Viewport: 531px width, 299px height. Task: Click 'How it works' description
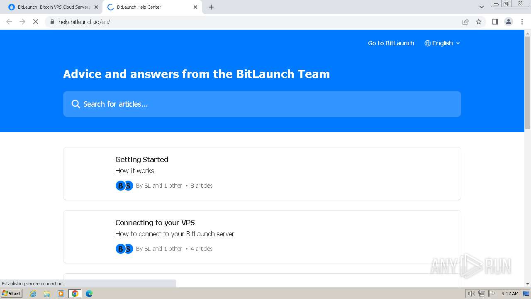coord(134,171)
